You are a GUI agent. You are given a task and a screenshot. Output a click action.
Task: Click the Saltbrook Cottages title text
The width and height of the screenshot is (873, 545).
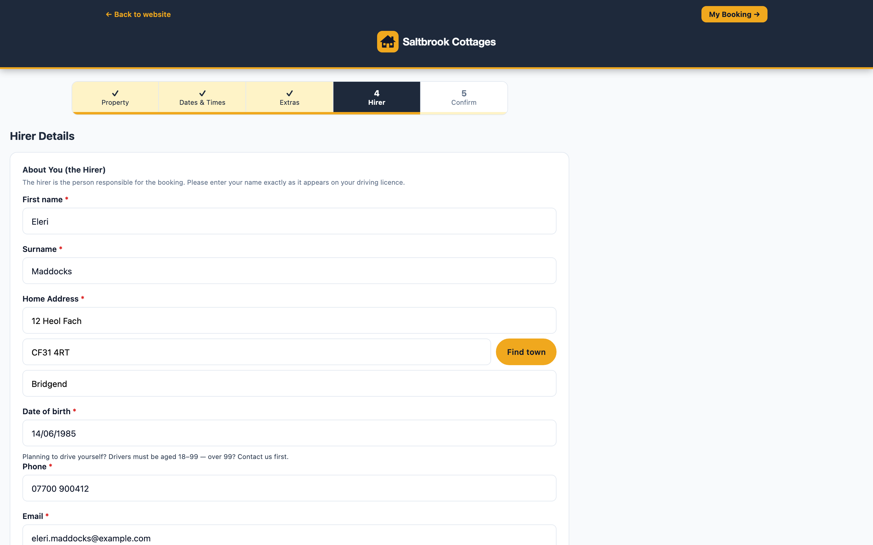click(x=449, y=42)
